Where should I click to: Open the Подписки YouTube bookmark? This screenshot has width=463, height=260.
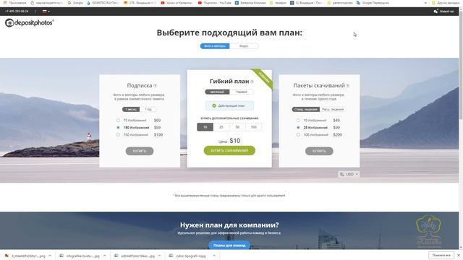[215, 3]
